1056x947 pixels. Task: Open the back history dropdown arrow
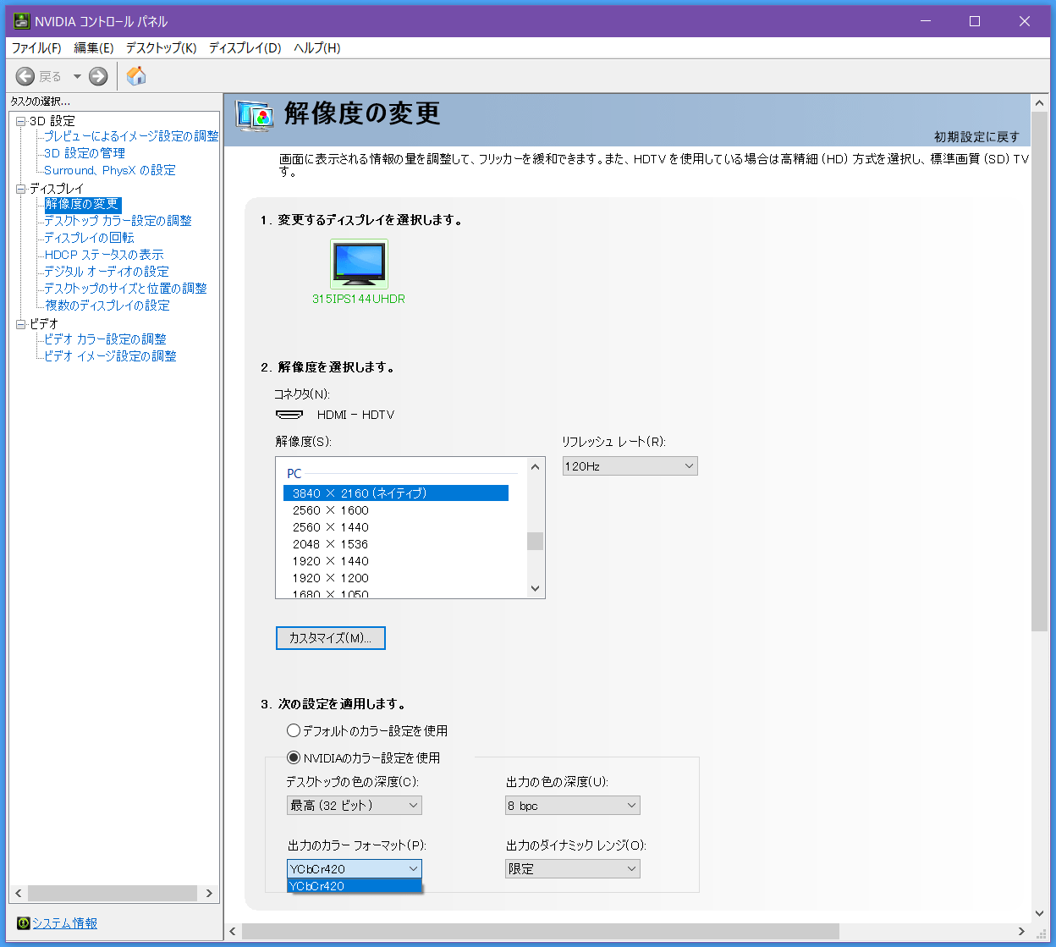pyautogui.click(x=77, y=76)
